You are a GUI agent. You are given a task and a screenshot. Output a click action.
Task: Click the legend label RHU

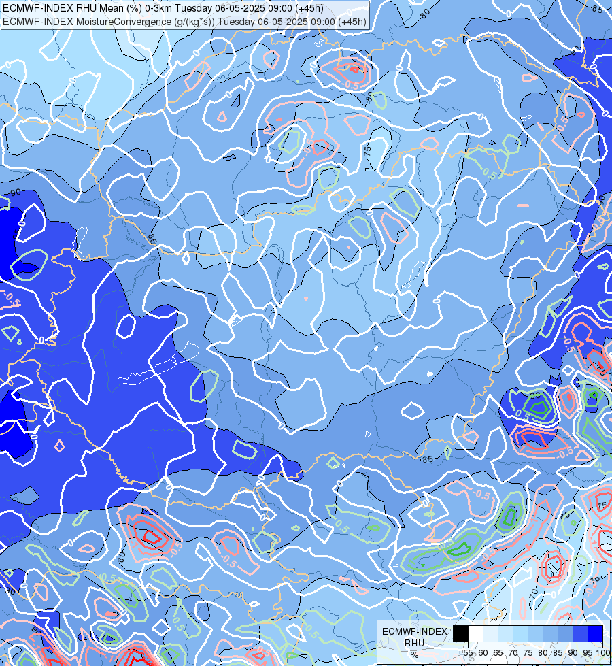pyautogui.click(x=415, y=643)
